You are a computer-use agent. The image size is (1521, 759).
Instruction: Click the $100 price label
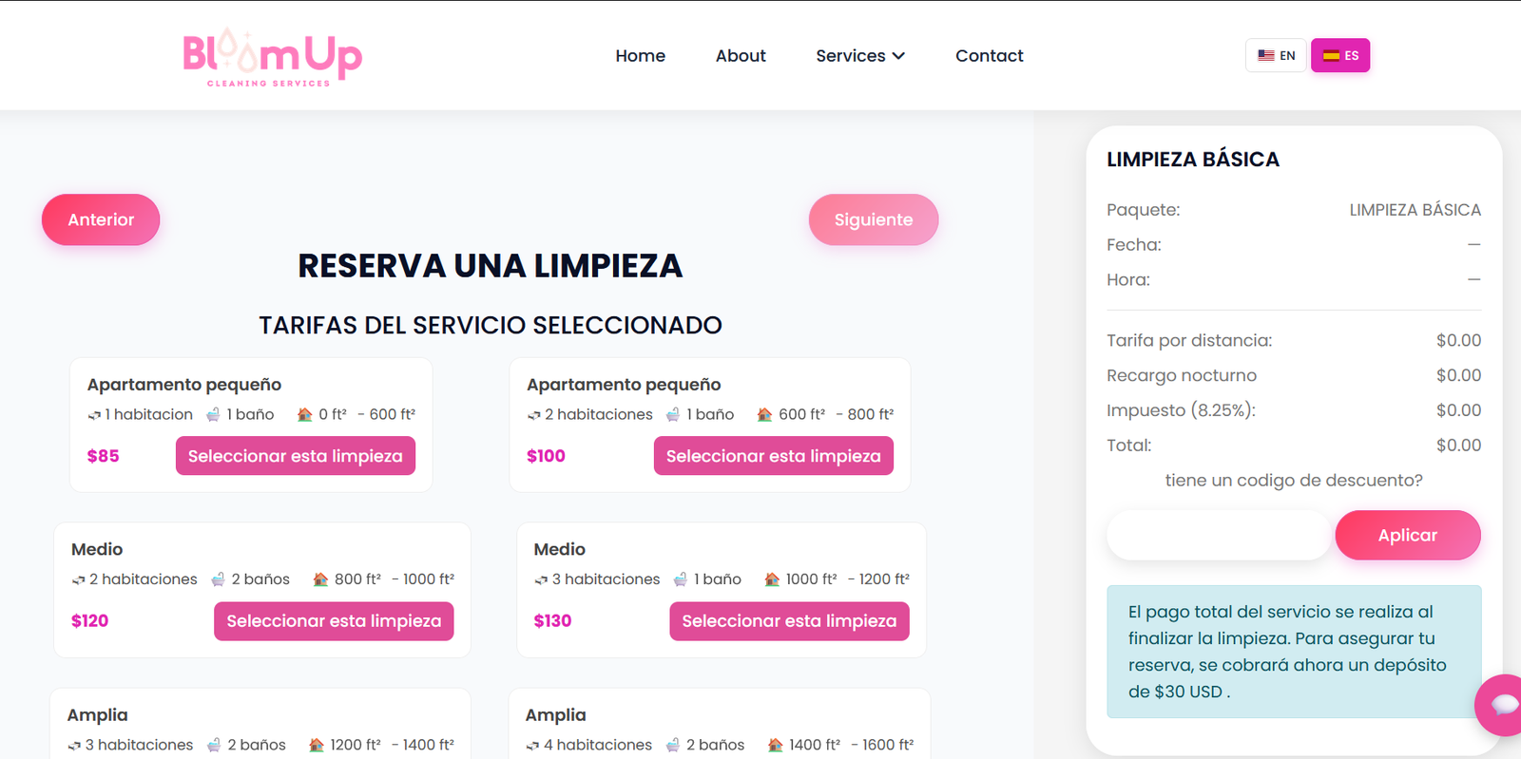(546, 456)
